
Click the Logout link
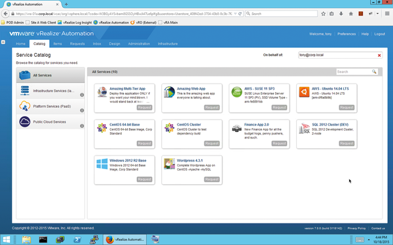[379, 34]
